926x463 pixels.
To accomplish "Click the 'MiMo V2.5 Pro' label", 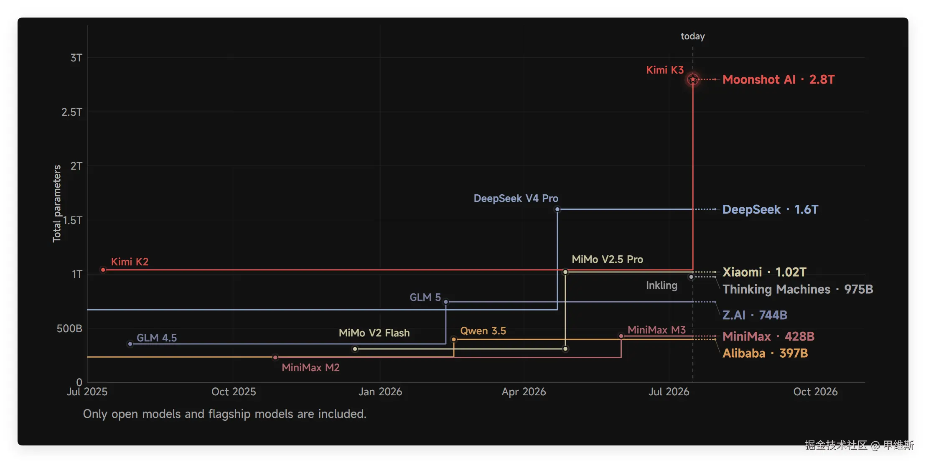I will (607, 259).
